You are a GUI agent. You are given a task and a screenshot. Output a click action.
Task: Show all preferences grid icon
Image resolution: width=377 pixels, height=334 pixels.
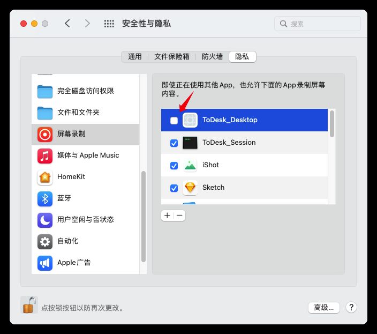pos(109,24)
